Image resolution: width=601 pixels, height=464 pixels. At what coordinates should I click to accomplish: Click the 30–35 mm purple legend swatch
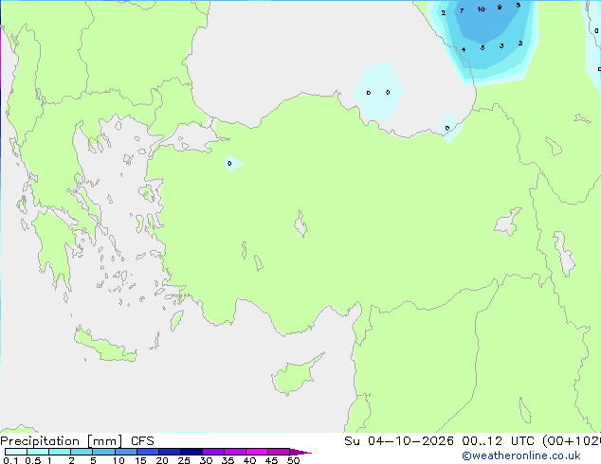[x=213, y=452]
